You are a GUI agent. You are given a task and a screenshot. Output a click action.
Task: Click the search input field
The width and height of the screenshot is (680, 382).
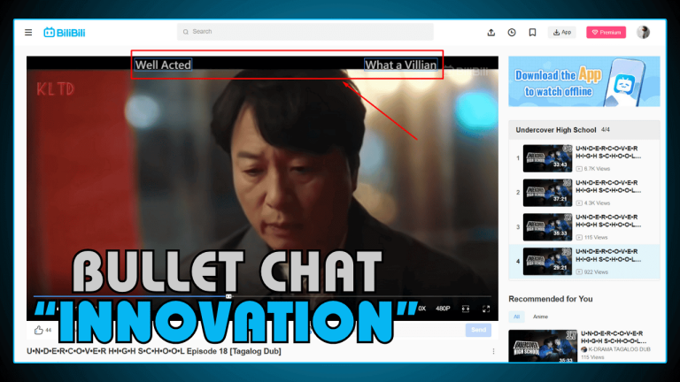tap(305, 32)
